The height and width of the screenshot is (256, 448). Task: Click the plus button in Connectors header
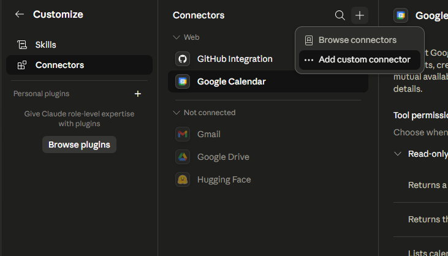(x=359, y=15)
